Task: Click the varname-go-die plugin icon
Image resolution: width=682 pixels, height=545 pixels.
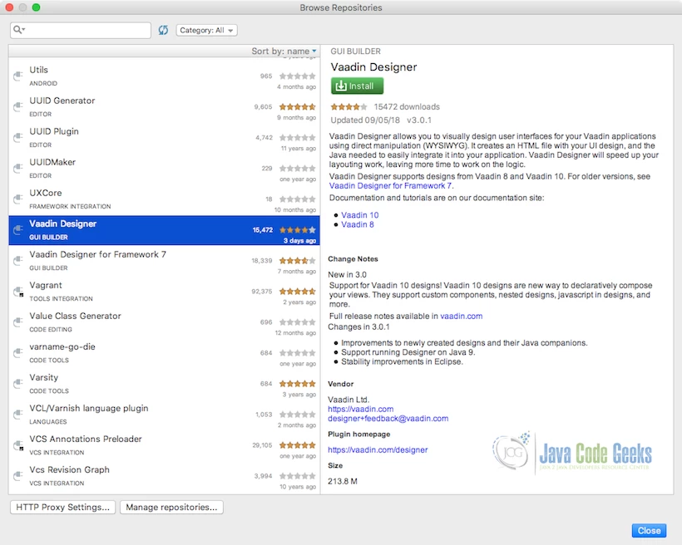Action: (17, 353)
